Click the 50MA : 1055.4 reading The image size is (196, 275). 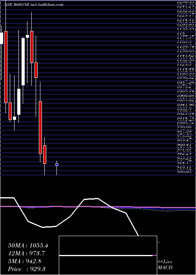tap(28, 246)
